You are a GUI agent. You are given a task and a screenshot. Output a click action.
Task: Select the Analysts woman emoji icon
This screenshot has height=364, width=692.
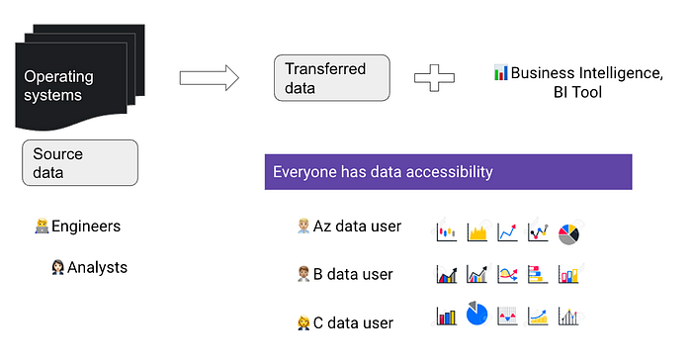[57, 267]
